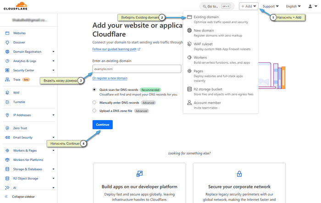The width and height of the screenshot is (321, 203).
Task: Expand the Workers & Pages submenu arrow
Action: (54, 151)
